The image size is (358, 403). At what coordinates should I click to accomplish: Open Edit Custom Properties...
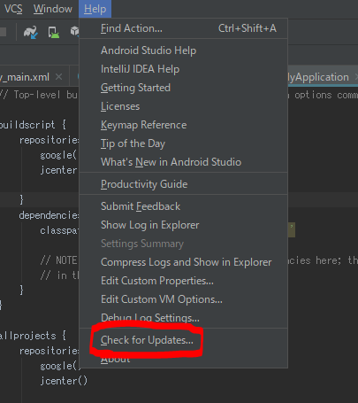(183, 281)
